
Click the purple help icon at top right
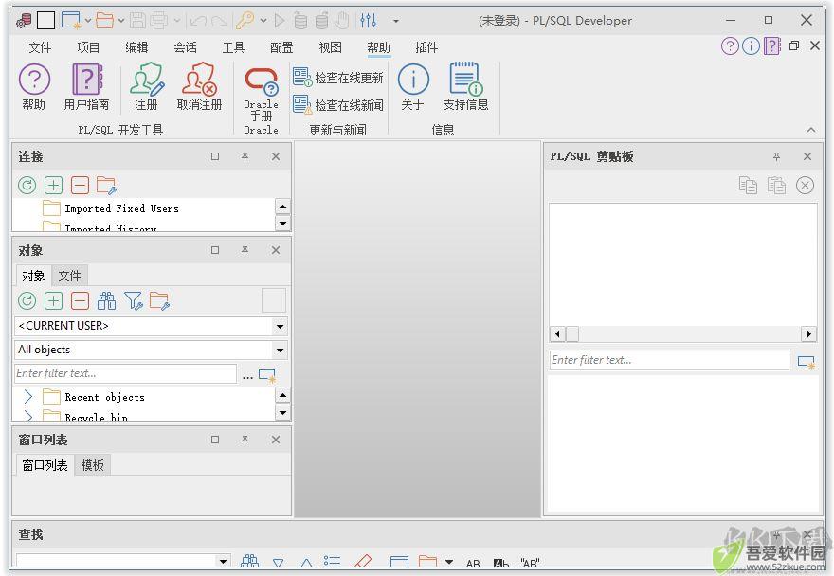730,46
